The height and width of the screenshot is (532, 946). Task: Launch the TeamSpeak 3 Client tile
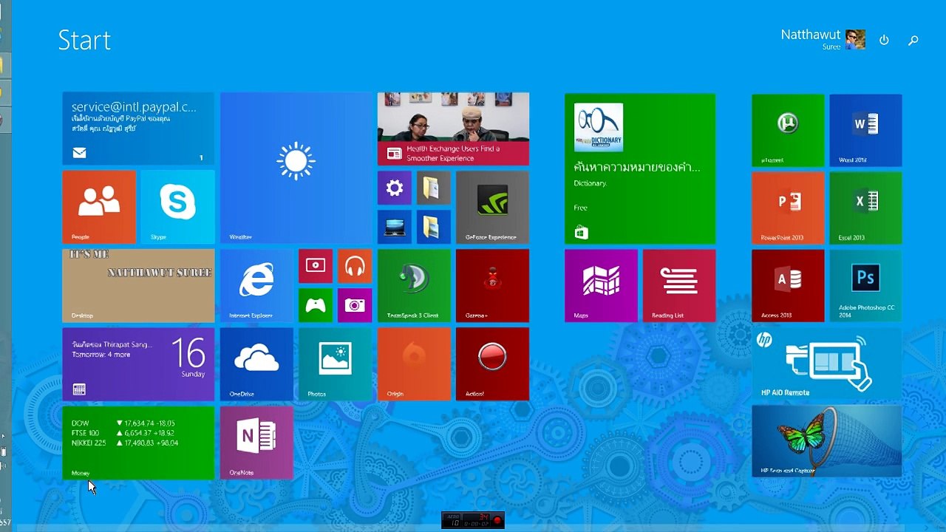point(414,285)
